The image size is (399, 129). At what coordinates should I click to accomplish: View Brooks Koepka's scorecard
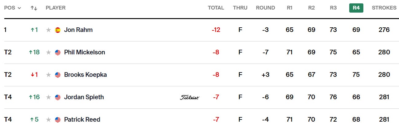(85, 75)
